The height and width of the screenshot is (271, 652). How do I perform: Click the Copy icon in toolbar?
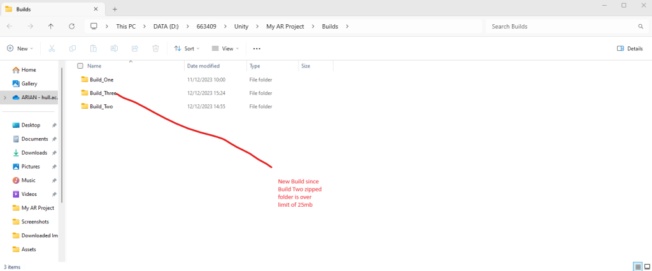coord(73,48)
